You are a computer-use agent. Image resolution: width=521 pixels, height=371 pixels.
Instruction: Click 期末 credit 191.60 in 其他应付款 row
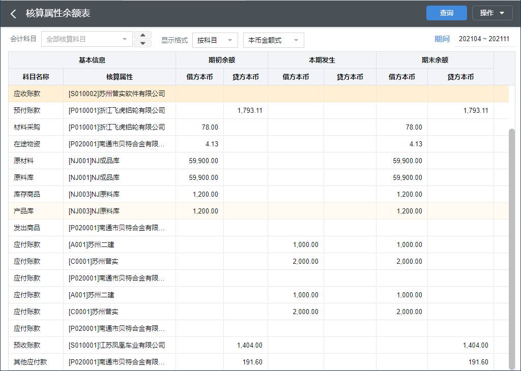click(460, 362)
